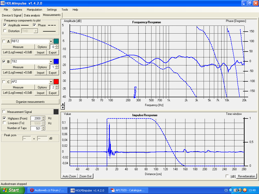This screenshot has height=194, width=259.
Task: Open the Manipulation menu
Action: click(34, 10)
